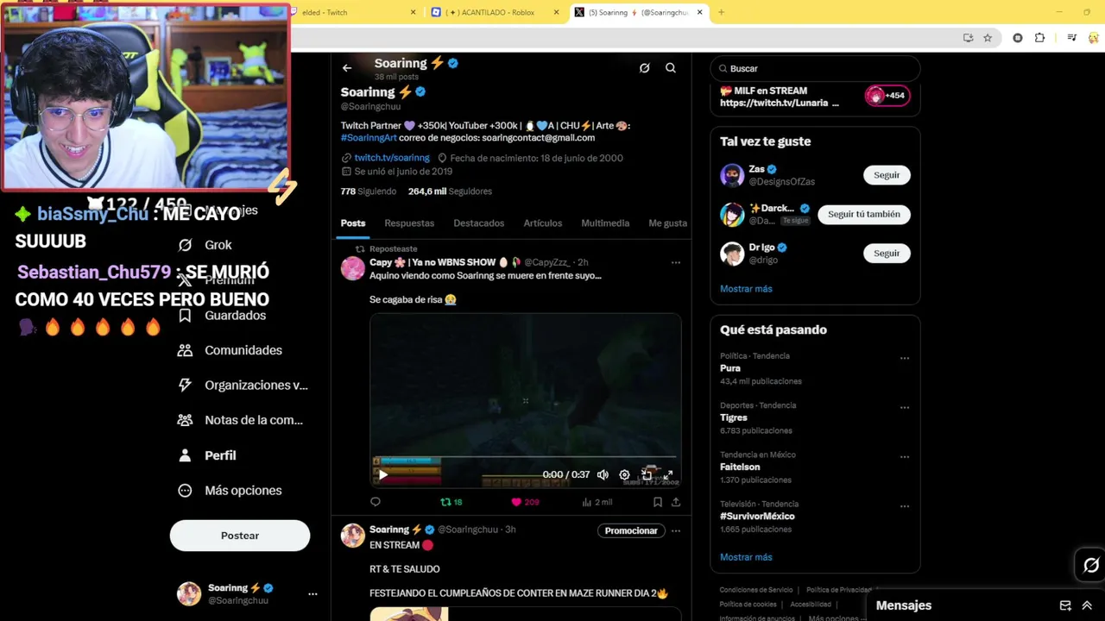Open the twitch.tv/soarinng profile link
The image size is (1105, 621).
pyautogui.click(x=392, y=158)
